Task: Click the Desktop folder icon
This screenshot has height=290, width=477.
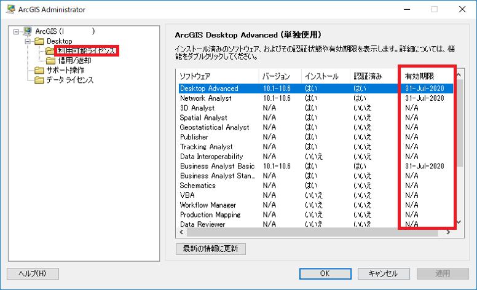Action: click(39, 41)
